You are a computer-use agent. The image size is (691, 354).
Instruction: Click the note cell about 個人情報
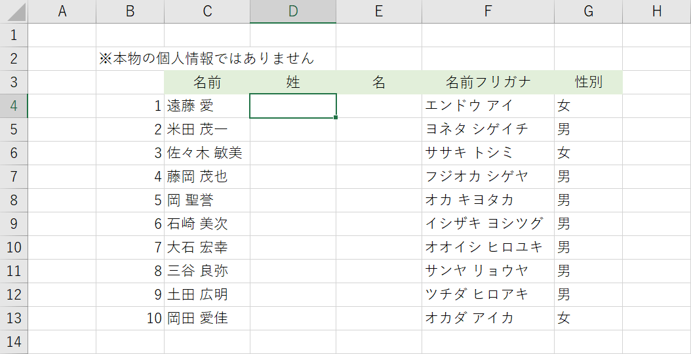point(207,58)
